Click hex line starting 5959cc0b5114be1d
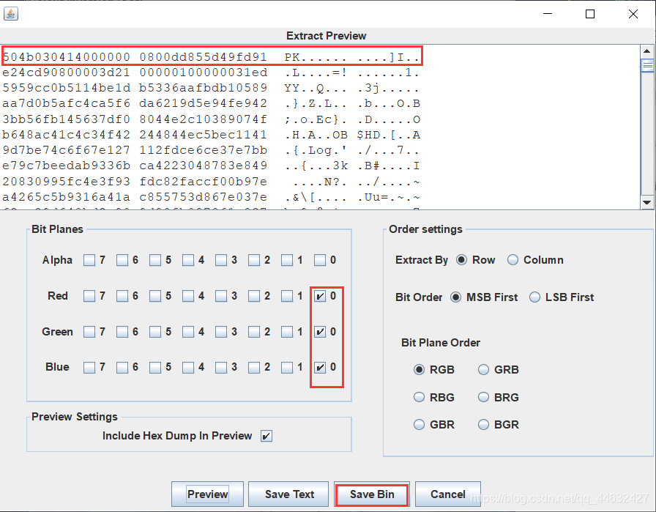Viewport: 656px width, 512px height. (212, 88)
